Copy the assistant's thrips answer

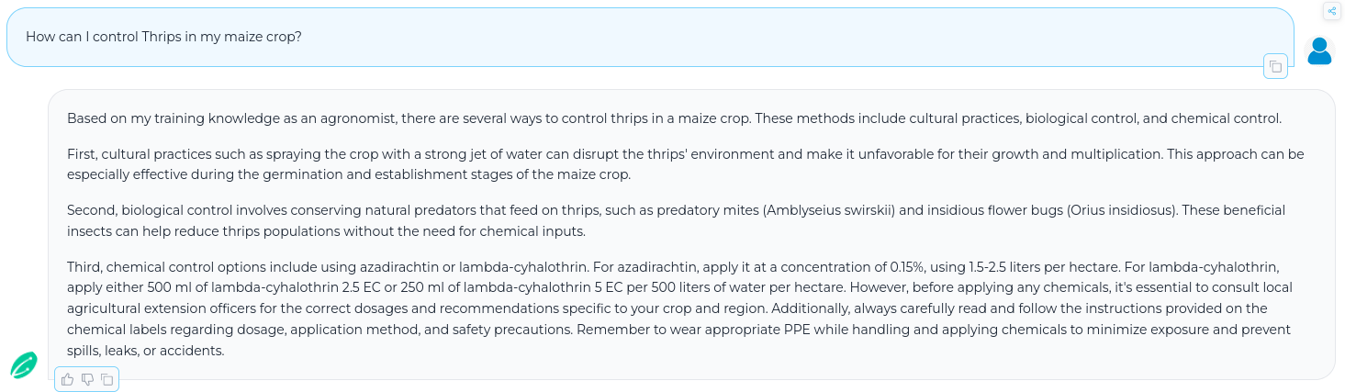107,379
